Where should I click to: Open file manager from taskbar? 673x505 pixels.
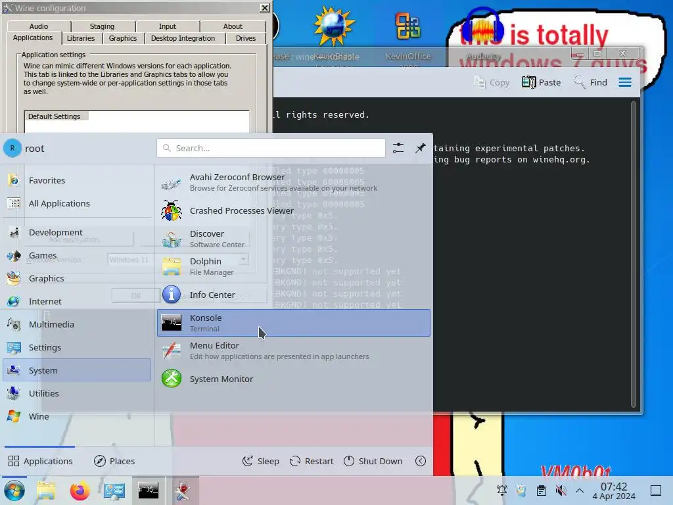point(47,491)
